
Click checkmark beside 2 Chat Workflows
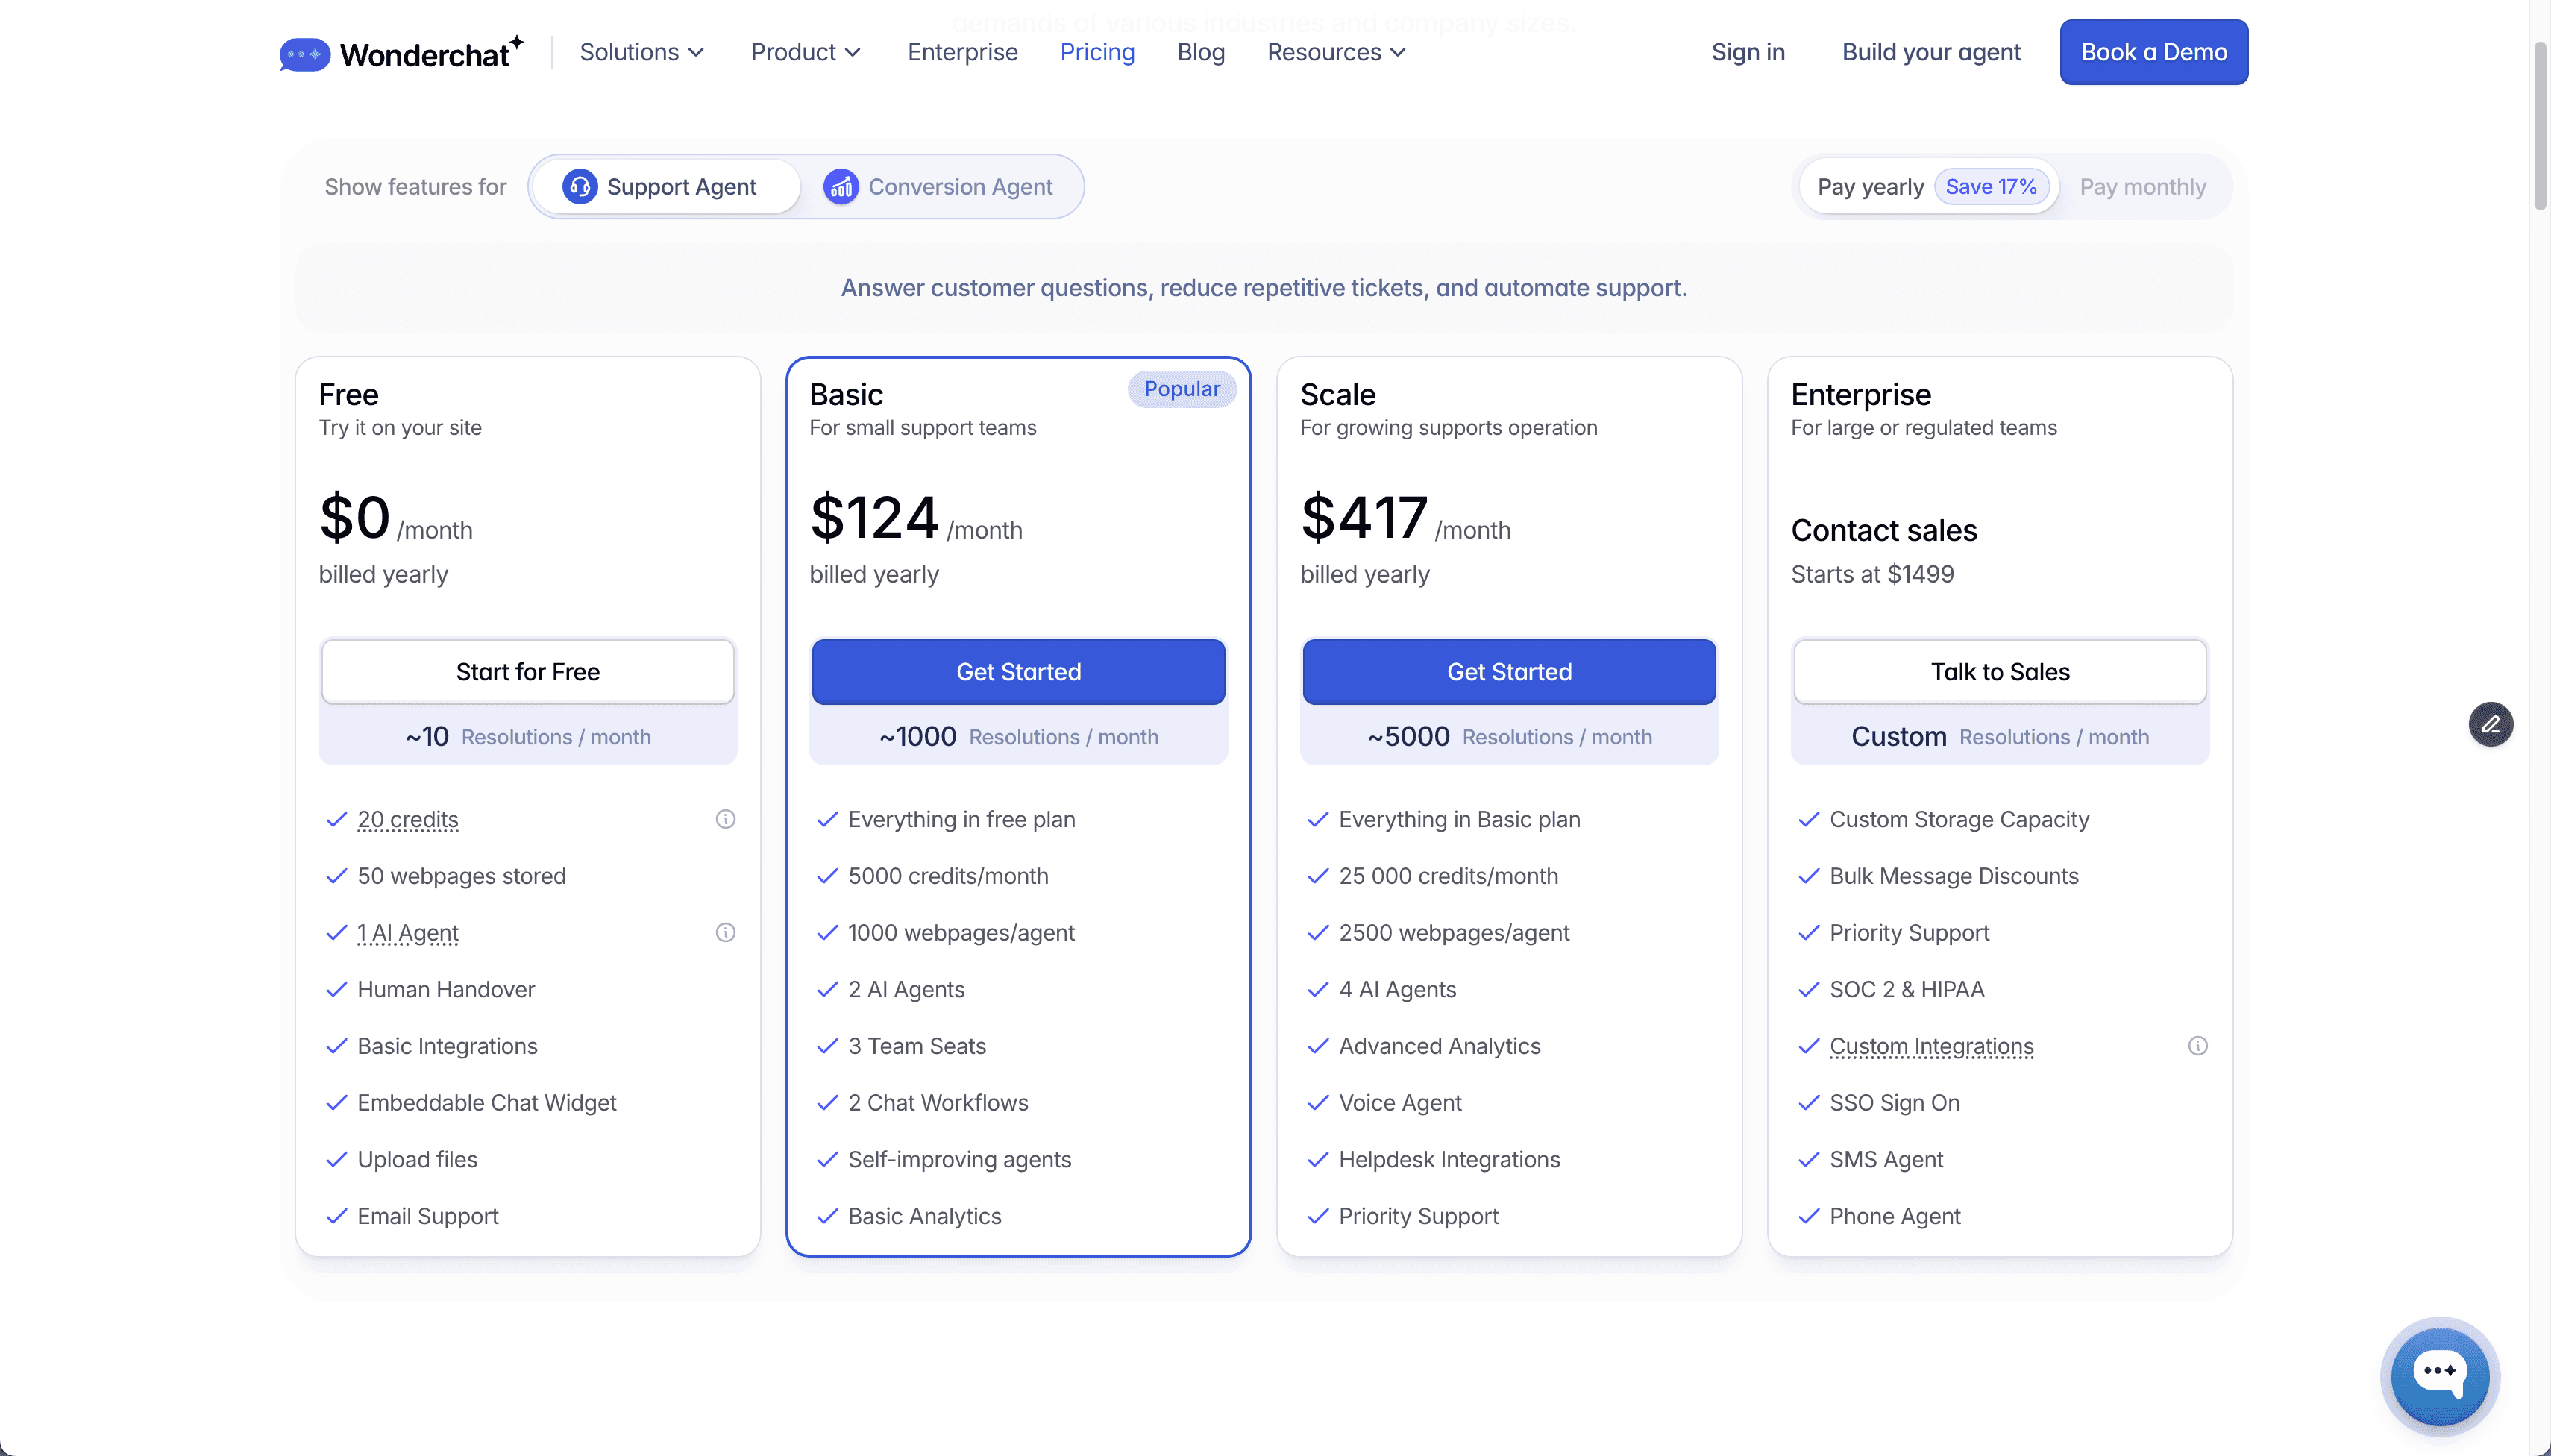point(827,1102)
